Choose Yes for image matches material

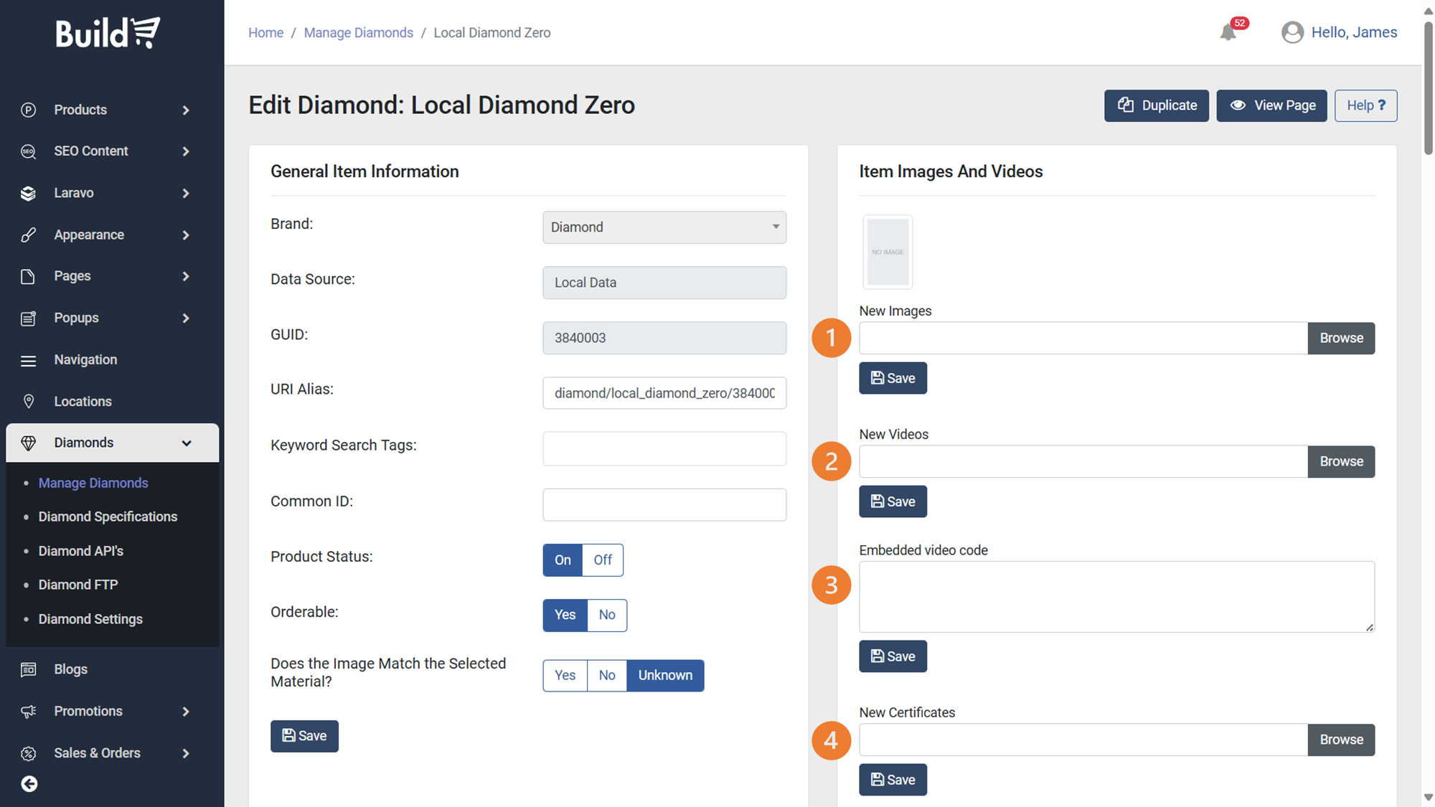(x=565, y=675)
